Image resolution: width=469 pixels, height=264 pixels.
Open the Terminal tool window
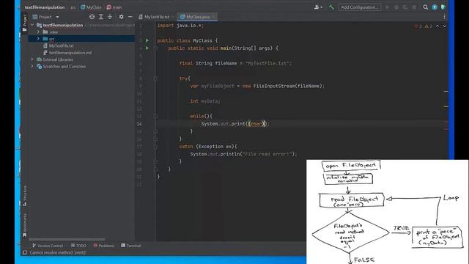131,246
